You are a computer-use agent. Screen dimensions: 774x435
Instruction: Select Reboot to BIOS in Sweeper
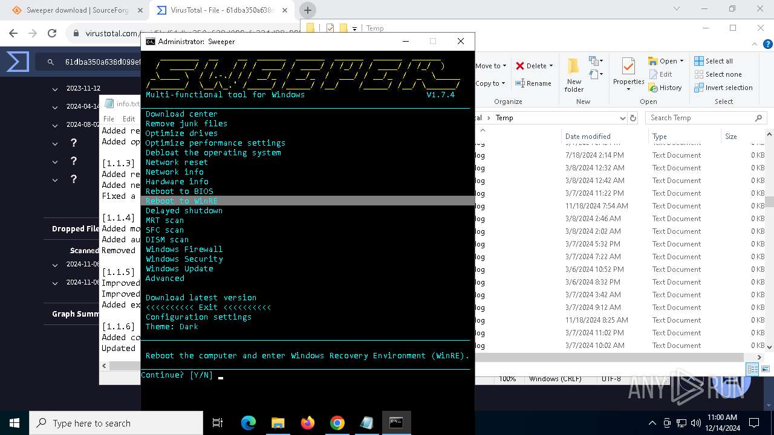coord(179,191)
